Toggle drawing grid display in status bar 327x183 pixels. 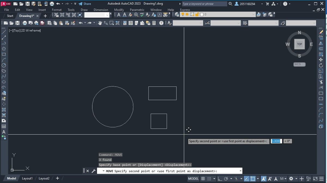point(203,179)
